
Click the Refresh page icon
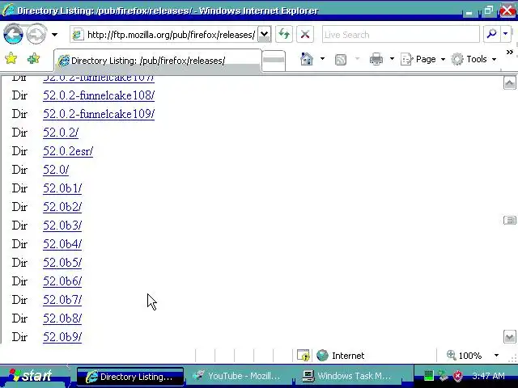[284, 34]
